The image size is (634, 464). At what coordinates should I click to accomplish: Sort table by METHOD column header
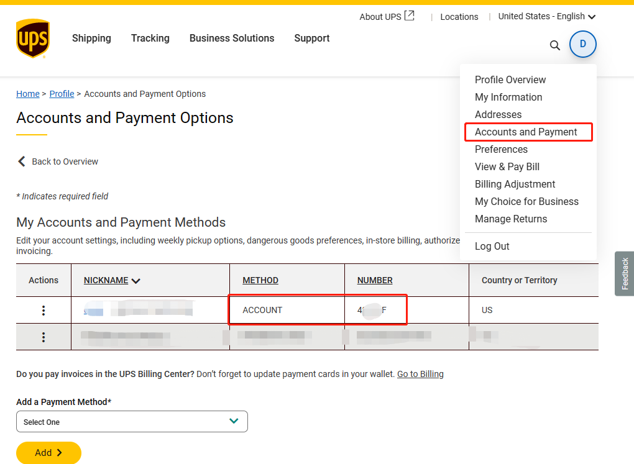(260, 280)
